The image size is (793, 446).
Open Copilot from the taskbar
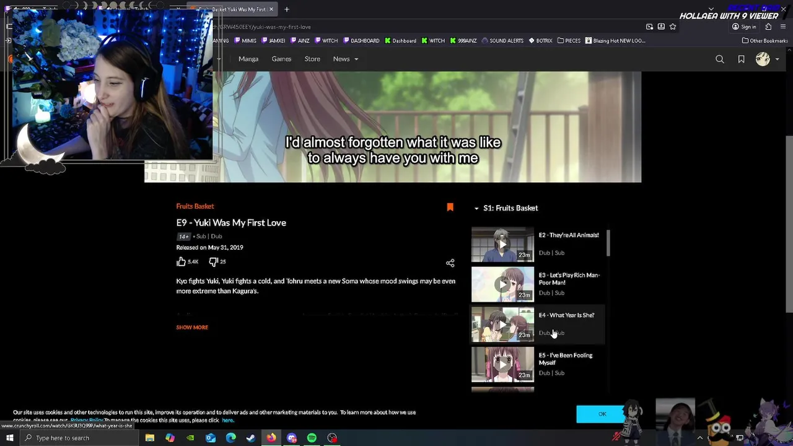(x=170, y=438)
